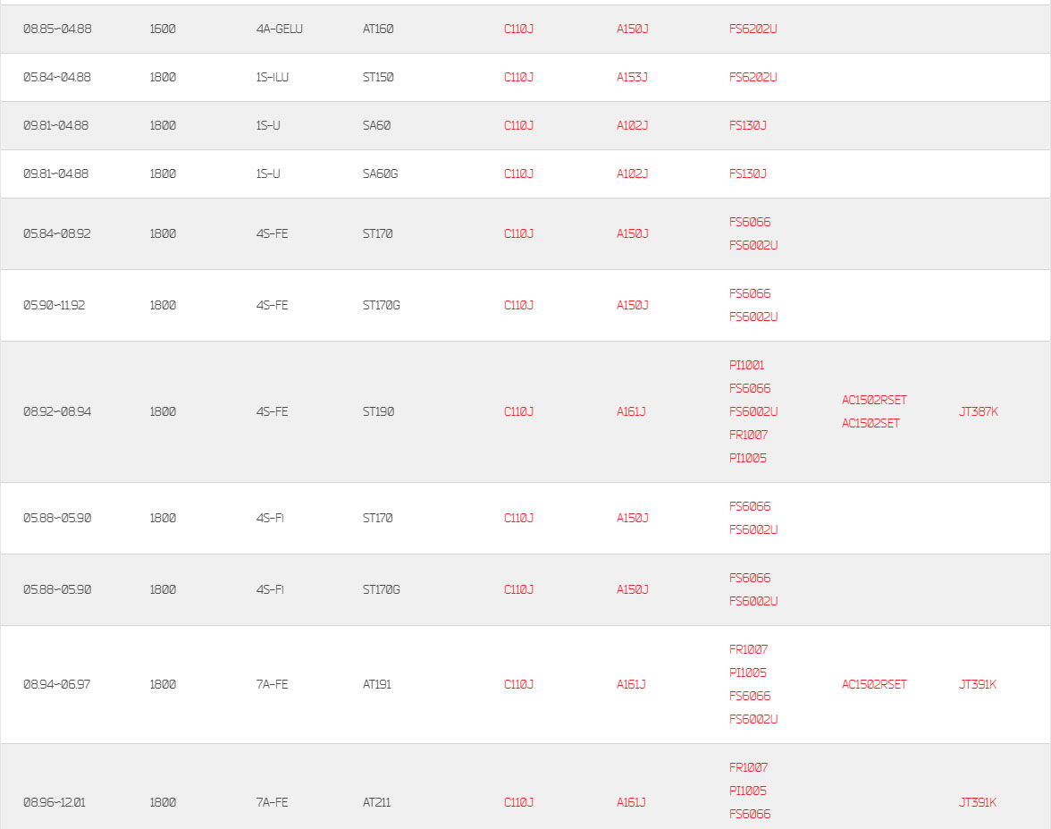Click A153J part link for ST150

[631, 77]
